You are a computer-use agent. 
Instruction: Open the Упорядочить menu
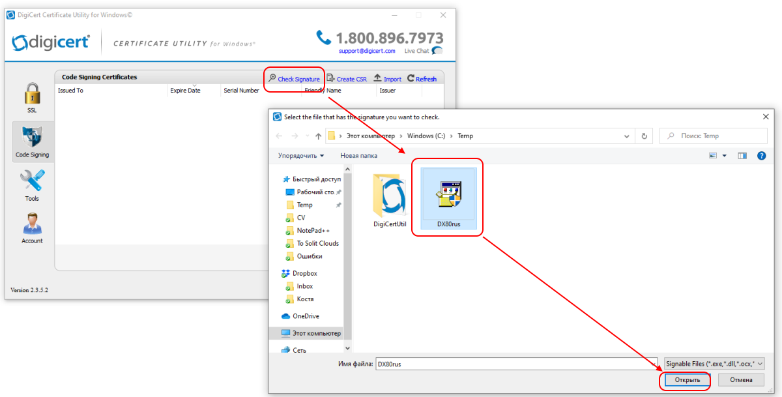[x=301, y=156]
